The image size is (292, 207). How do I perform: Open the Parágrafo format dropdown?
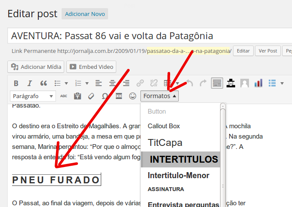coord(33,96)
